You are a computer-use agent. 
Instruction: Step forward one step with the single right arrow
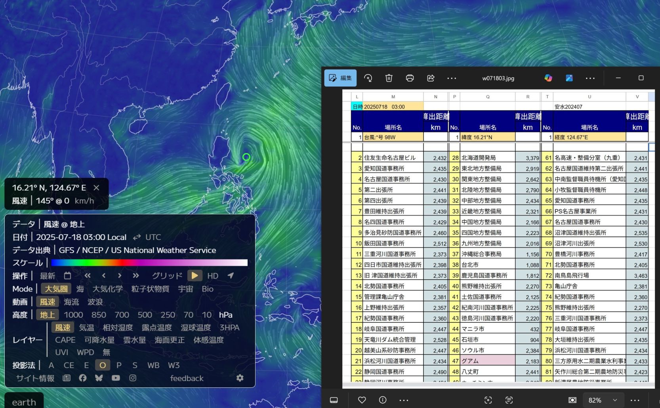click(120, 275)
